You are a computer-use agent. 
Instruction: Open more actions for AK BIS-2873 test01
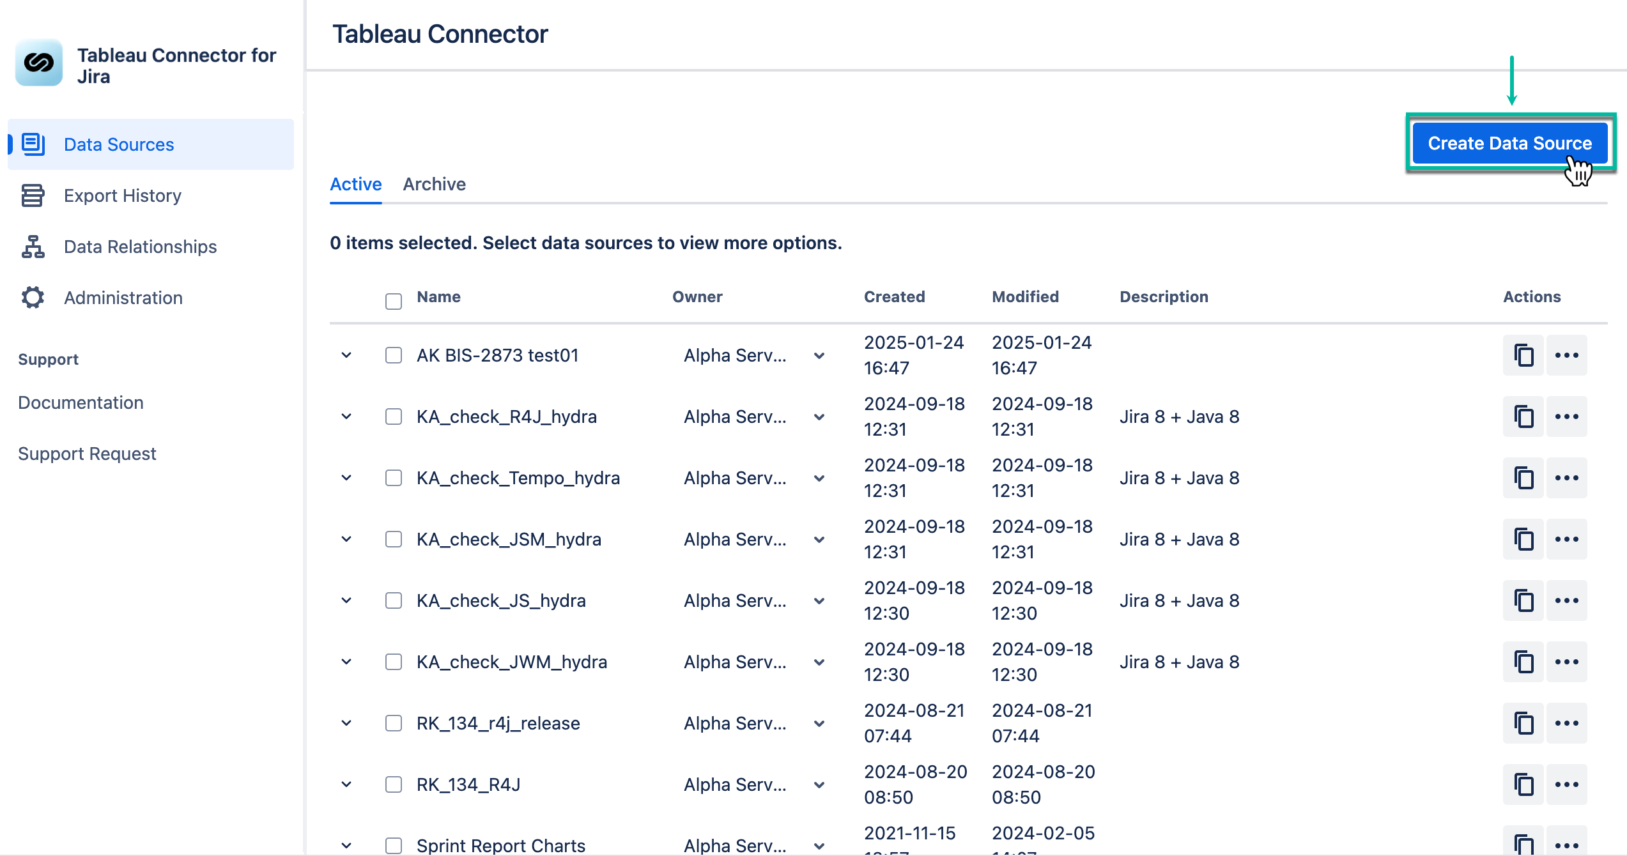1567,355
